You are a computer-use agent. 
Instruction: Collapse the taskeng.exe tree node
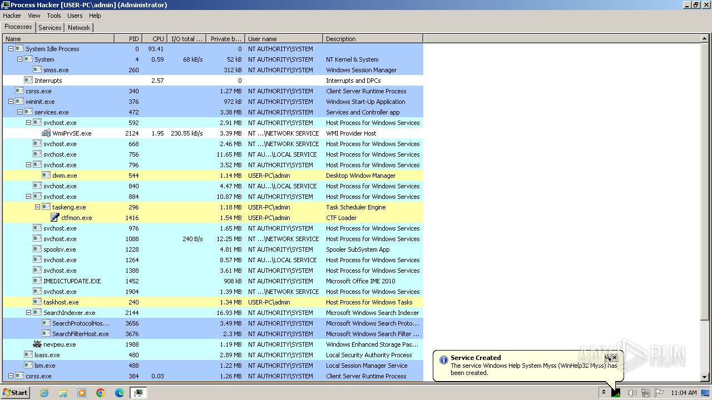[x=37, y=207]
